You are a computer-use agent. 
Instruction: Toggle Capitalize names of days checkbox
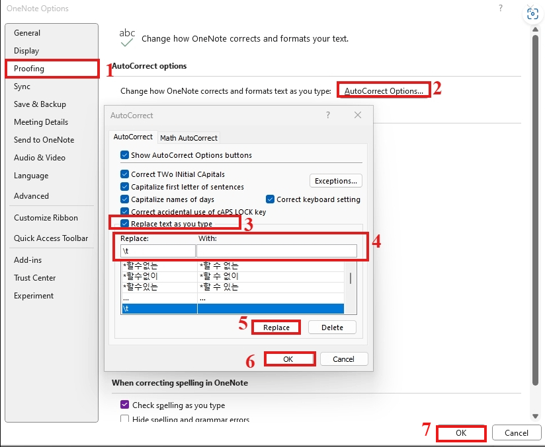tap(124, 199)
